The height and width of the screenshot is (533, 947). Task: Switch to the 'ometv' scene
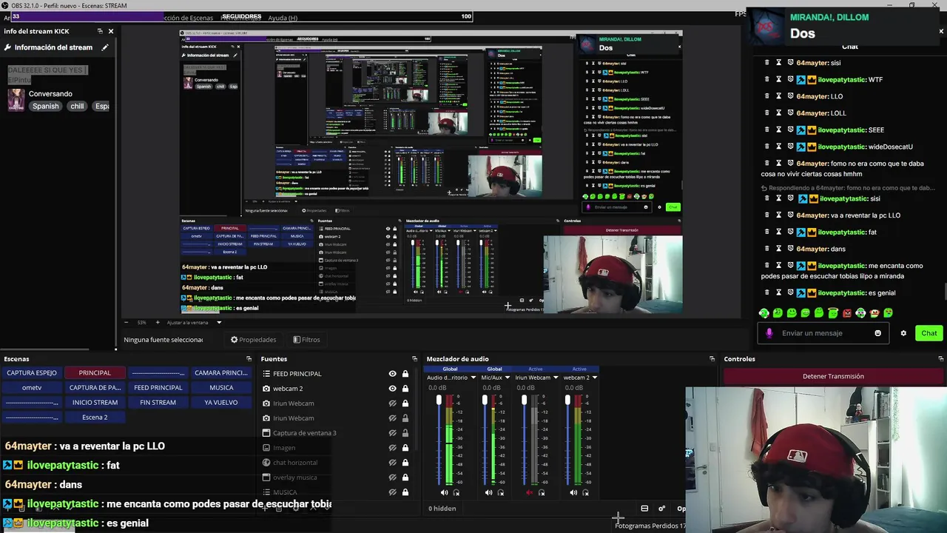coord(32,388)
